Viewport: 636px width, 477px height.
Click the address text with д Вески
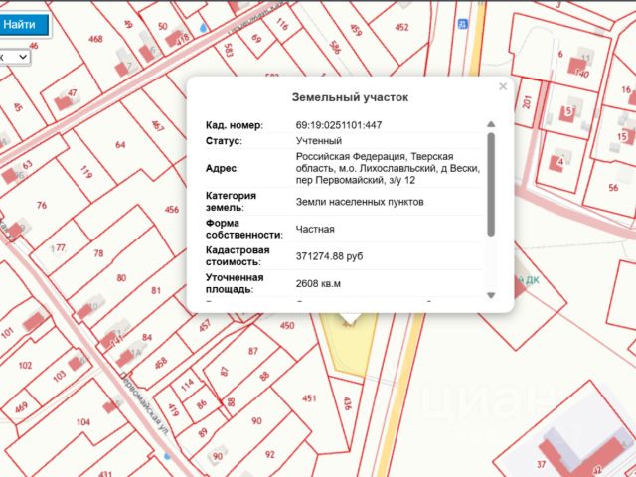click(x=388, y=168)
